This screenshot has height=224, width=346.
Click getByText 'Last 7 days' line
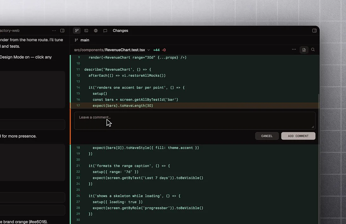click(148, 178)
